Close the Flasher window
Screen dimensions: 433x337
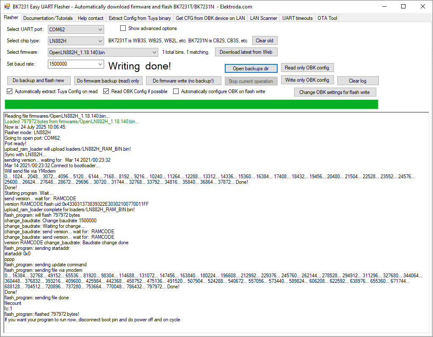click(x=423, y=6)
